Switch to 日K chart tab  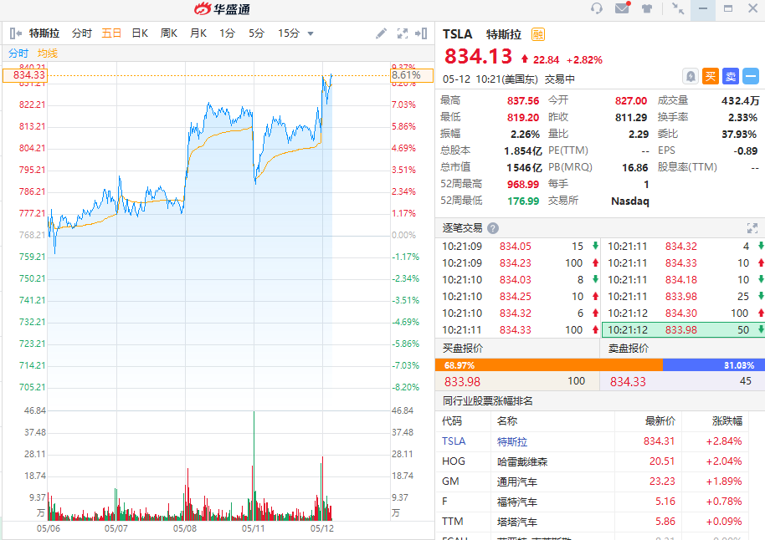(140, 33)
